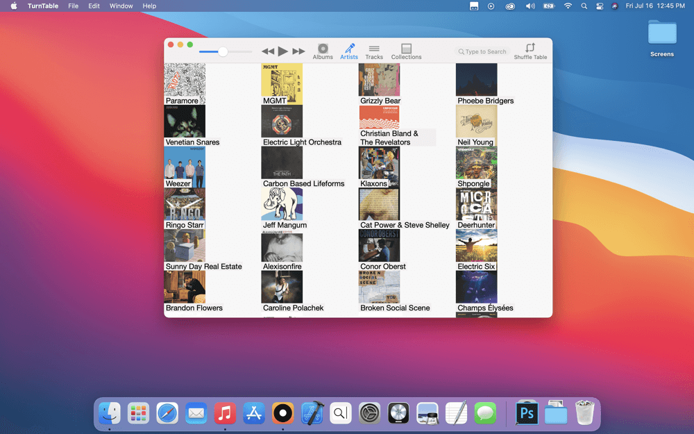
Task: Open the Help menu
Action: 149,6
